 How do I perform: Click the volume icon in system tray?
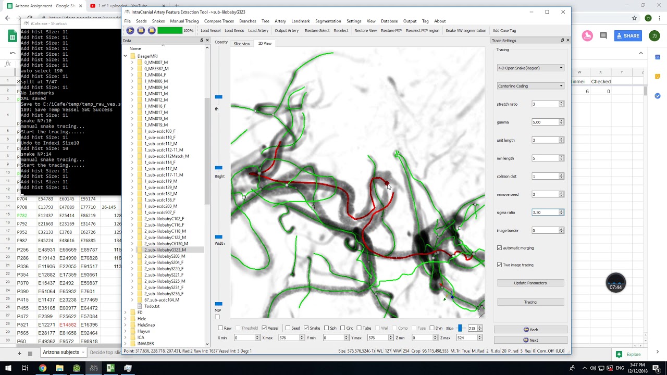tap(592, 368)
